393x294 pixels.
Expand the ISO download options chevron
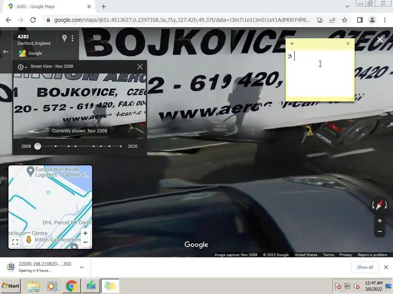click(82, 267)
